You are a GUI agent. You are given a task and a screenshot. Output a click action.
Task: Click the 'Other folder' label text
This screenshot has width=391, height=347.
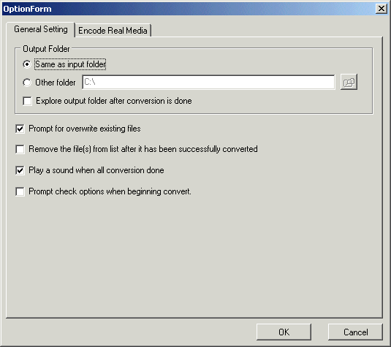point(56,83)
